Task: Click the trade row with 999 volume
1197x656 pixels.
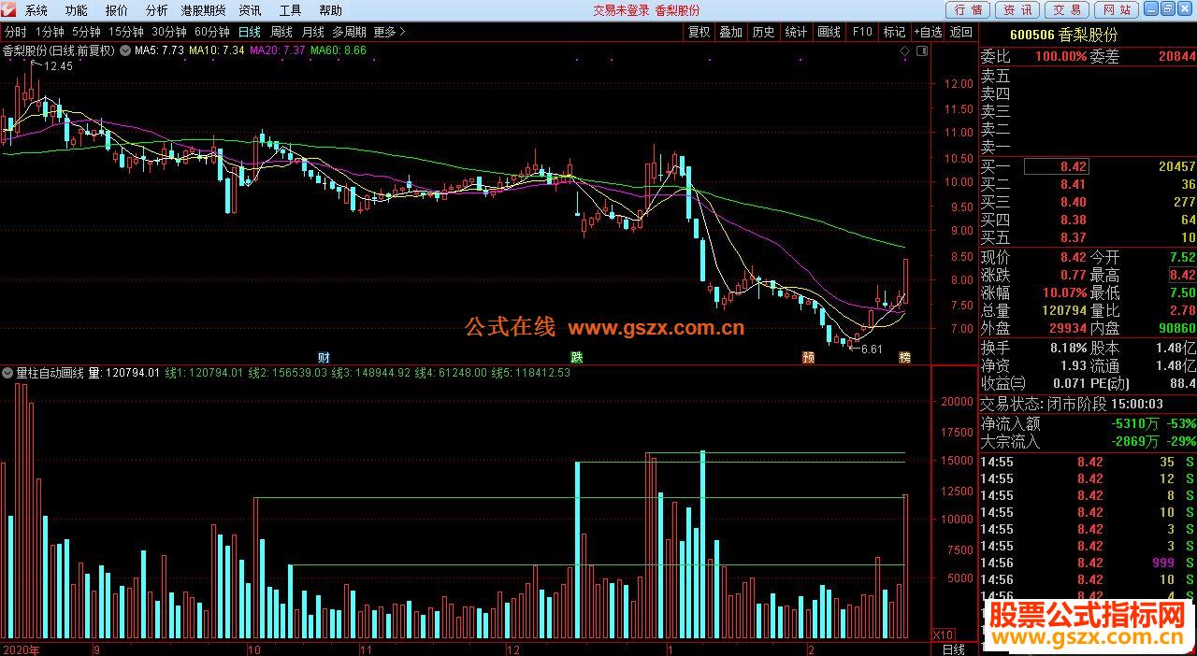Action: pyautogui.click(x=1088, y=563)
